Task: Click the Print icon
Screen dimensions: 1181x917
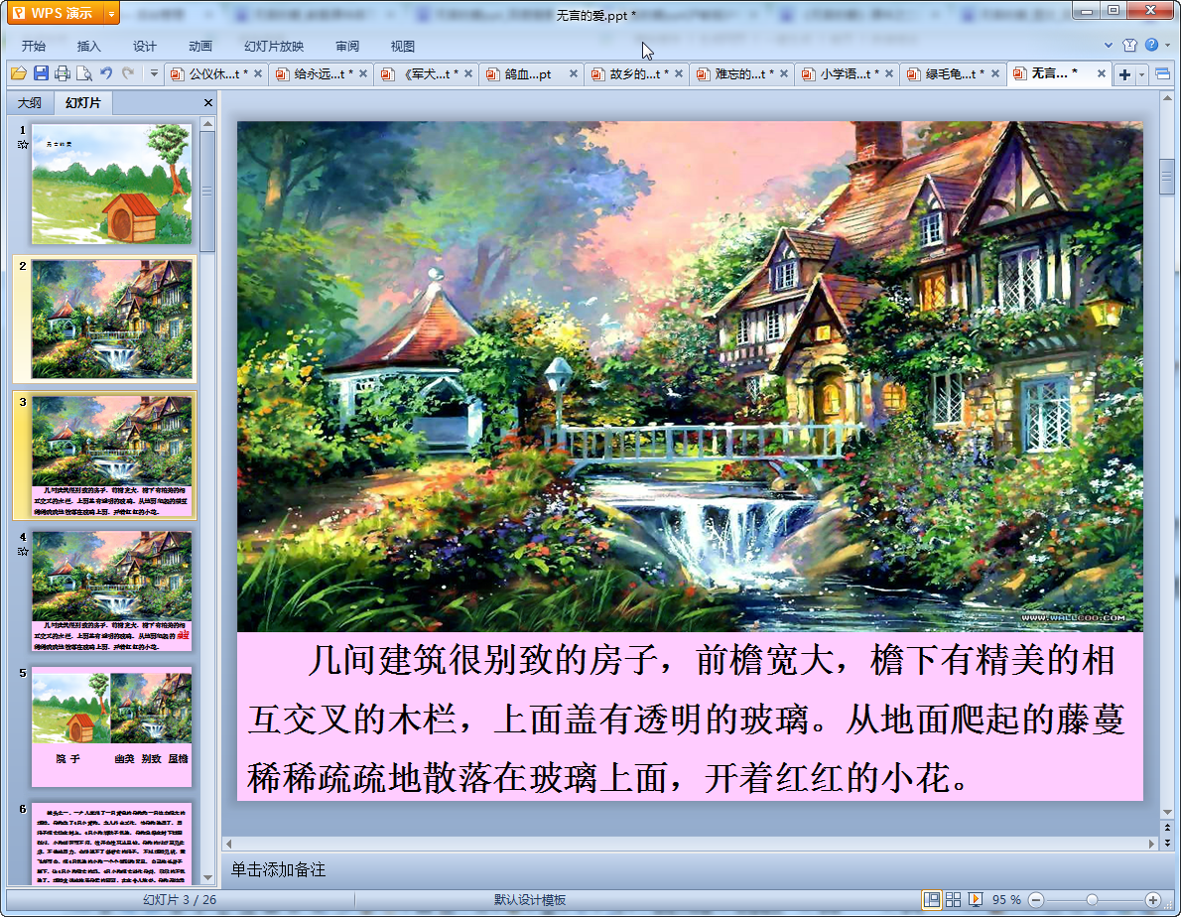Action: click(63, 73)
